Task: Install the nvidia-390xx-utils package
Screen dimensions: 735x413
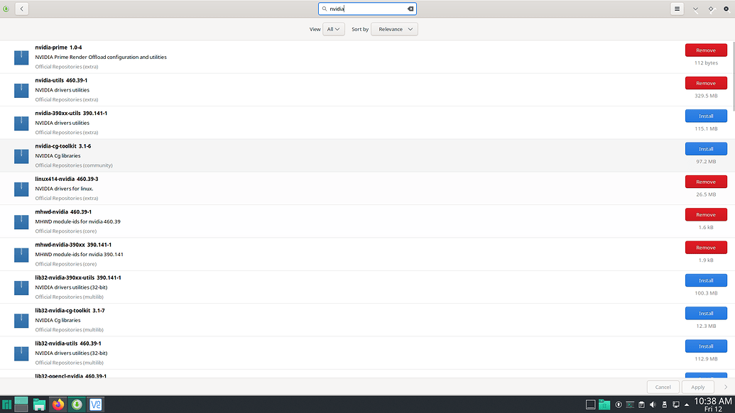Action: [x=706, y=116]
